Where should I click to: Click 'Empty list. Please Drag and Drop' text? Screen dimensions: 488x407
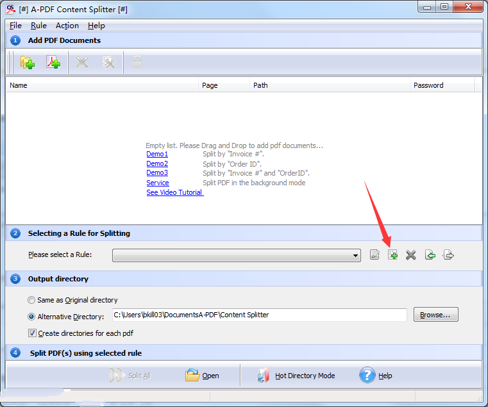pyautogui.click(x=234, y=145)
